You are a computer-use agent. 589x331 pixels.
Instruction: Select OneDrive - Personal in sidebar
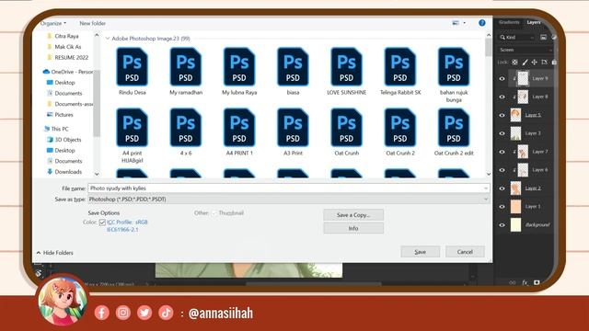[x=68, y=72]
